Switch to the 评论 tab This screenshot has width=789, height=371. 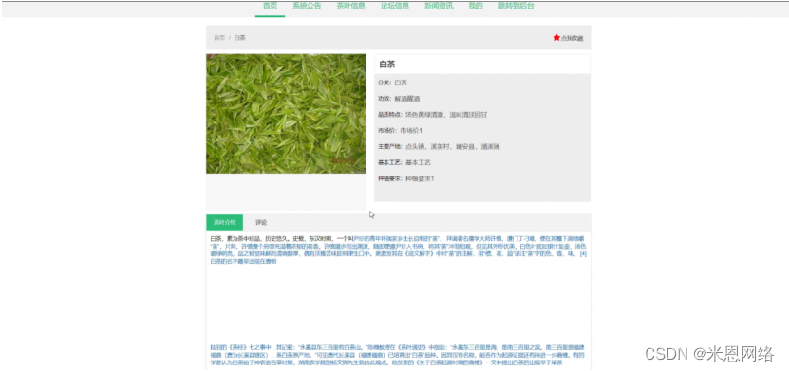[x=261, y=222]
